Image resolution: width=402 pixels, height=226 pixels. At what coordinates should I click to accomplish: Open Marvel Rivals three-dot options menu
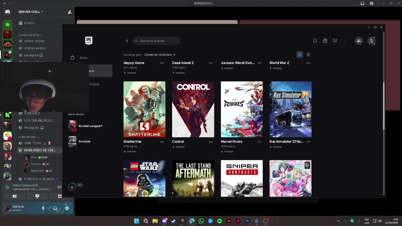[259, 142]
